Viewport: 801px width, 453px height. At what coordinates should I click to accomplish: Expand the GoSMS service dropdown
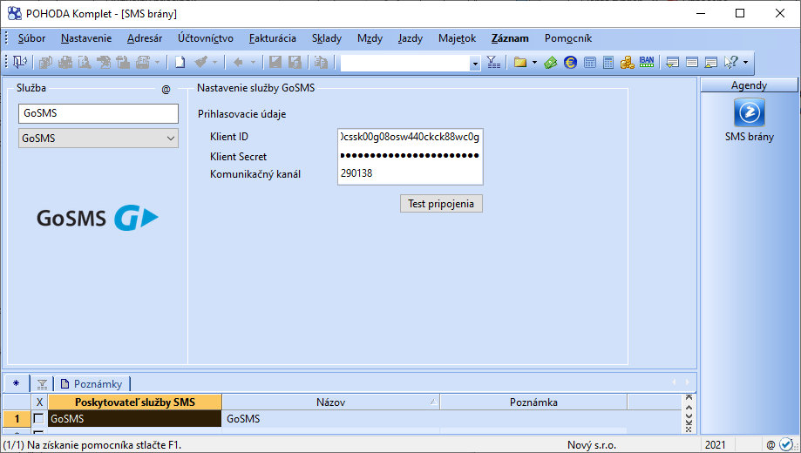tap(171, 139)
